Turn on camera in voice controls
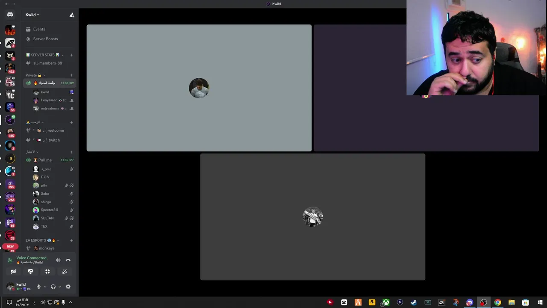This screenshot has height=308, width=547. tap(13, 271)
